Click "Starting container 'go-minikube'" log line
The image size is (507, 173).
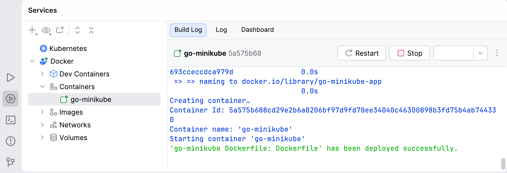coord(237,139)
